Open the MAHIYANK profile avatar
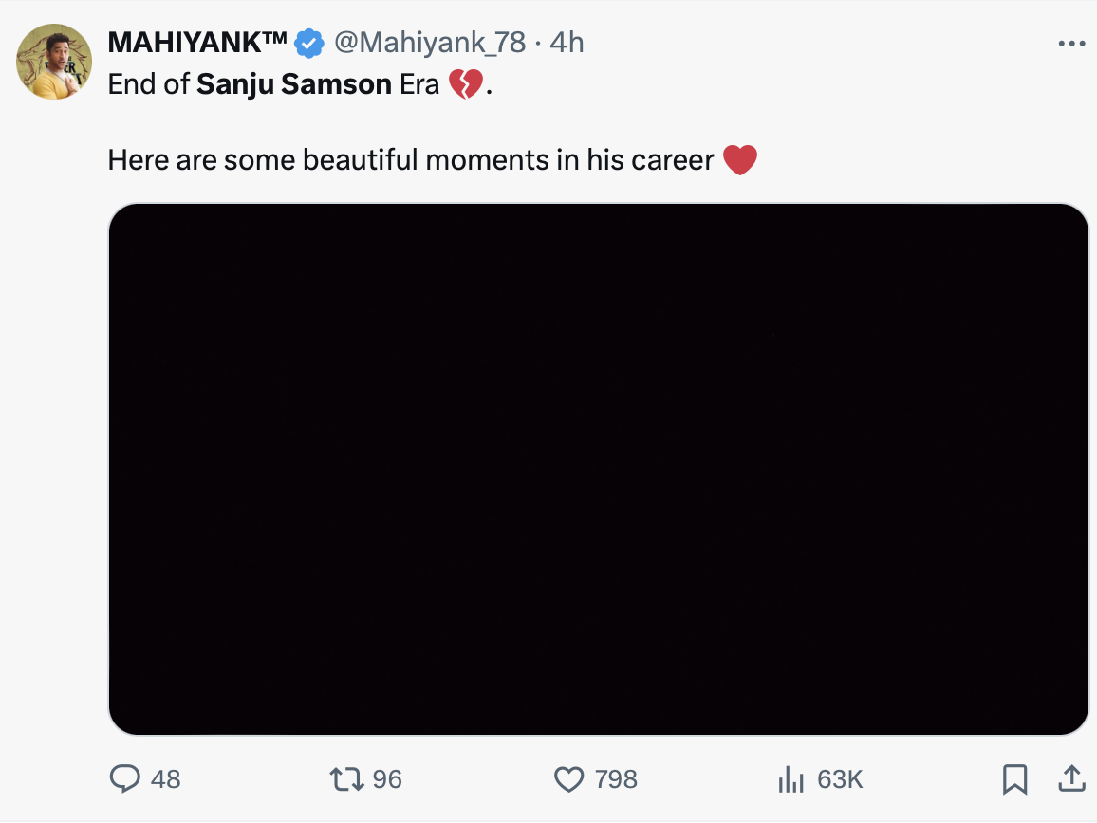Viewport: 1097px width, 823px height. (54, 62)
